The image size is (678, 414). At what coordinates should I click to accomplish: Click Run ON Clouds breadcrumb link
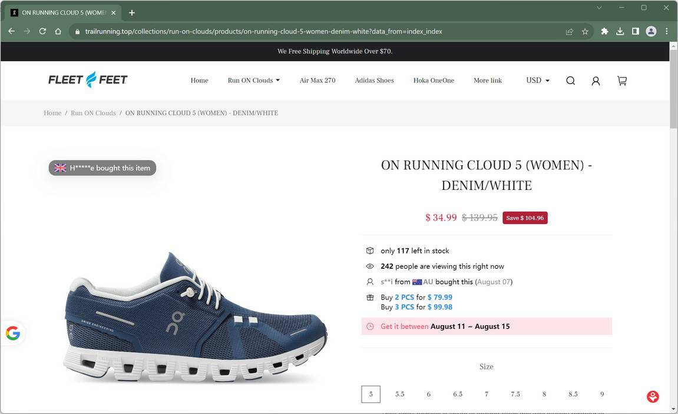[x=94, y=113]
